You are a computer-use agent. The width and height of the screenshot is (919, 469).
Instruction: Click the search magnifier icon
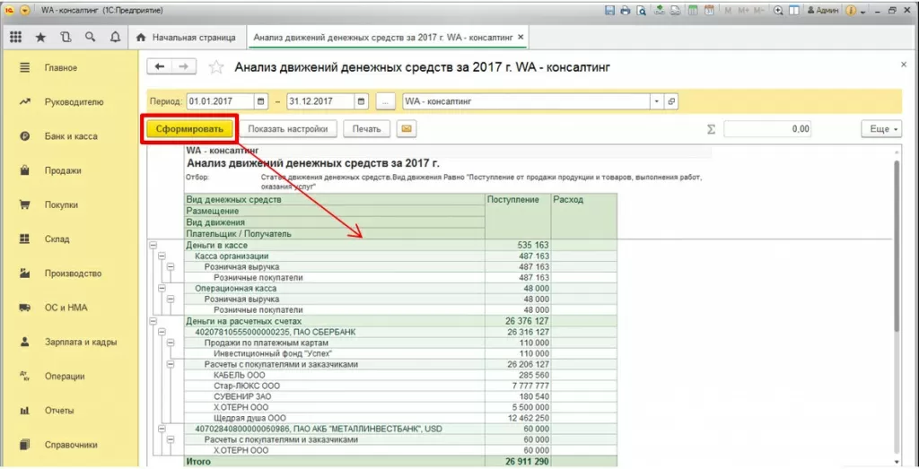pyautogui.click(x=90, y=38)
